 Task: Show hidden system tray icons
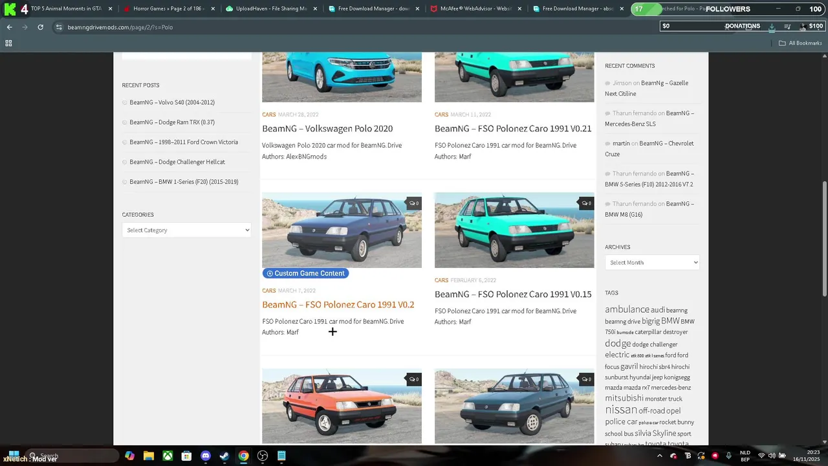click(660, 456)
